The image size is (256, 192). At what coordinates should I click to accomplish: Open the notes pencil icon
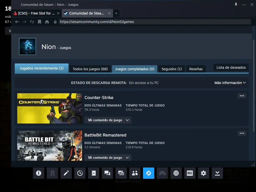click(66, 173)
